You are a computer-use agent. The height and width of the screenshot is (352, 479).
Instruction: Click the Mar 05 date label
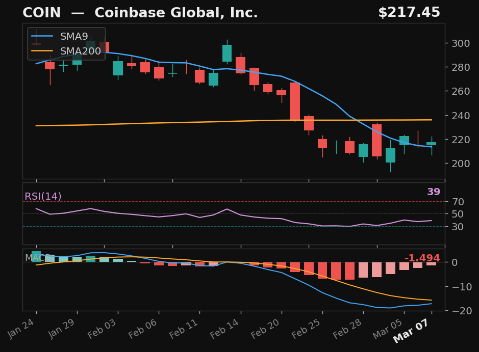(x=388, y=329)
